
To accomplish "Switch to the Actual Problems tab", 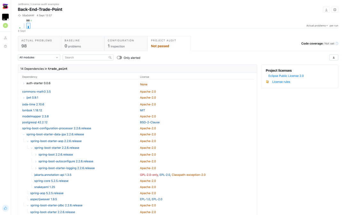I will [x=39, y=43].
